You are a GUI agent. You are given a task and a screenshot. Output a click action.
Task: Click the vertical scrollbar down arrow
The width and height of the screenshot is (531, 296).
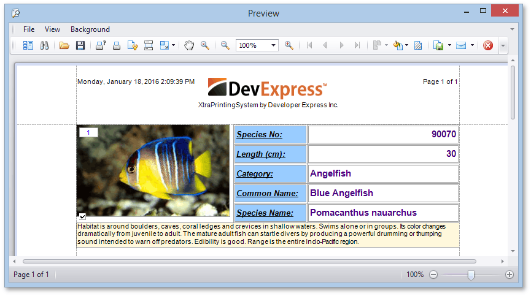pyautogui.click(x=513, y=251)
